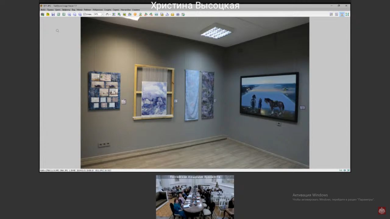Image resolution: width=390 pixels, height=219 pixels.
Task: Go to the next image using toolbar arrow
Action: click(64, 14)
